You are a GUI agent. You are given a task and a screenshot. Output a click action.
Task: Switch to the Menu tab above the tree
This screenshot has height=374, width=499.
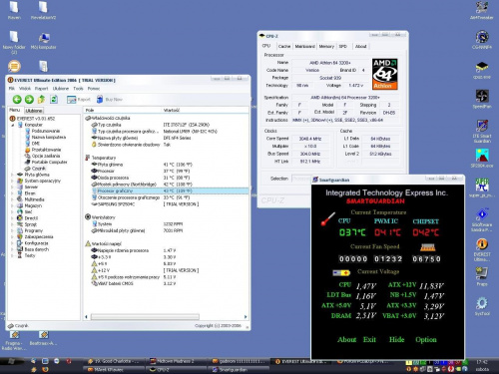(15, 110)
